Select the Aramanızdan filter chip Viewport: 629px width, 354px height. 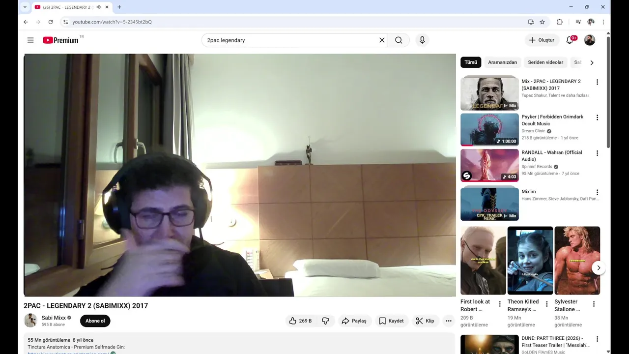(502, 62)
